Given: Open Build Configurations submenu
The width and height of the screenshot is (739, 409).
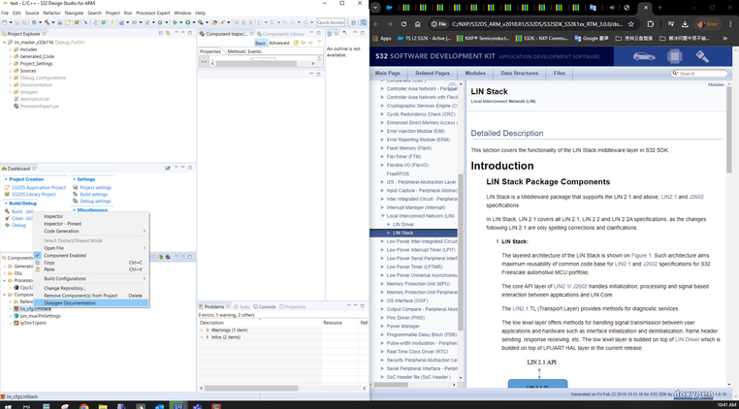Looking at the screenshot, I should (91, 278).
